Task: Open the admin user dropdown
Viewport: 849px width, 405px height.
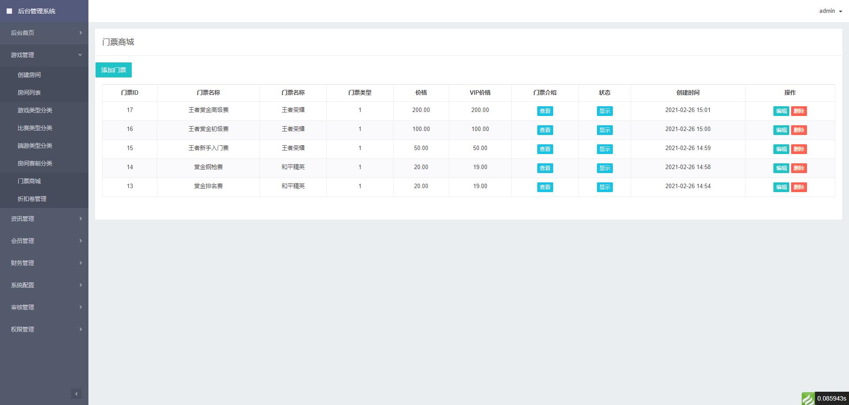Action: (830, 11)
